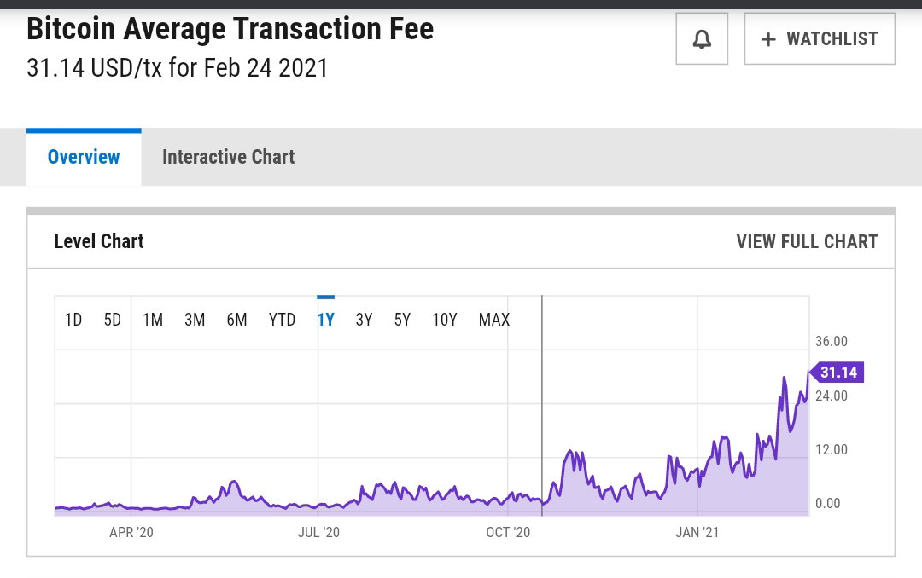The image size is (922, 578).
Task: Select the MAX time range
Action: tap(494, 320)
